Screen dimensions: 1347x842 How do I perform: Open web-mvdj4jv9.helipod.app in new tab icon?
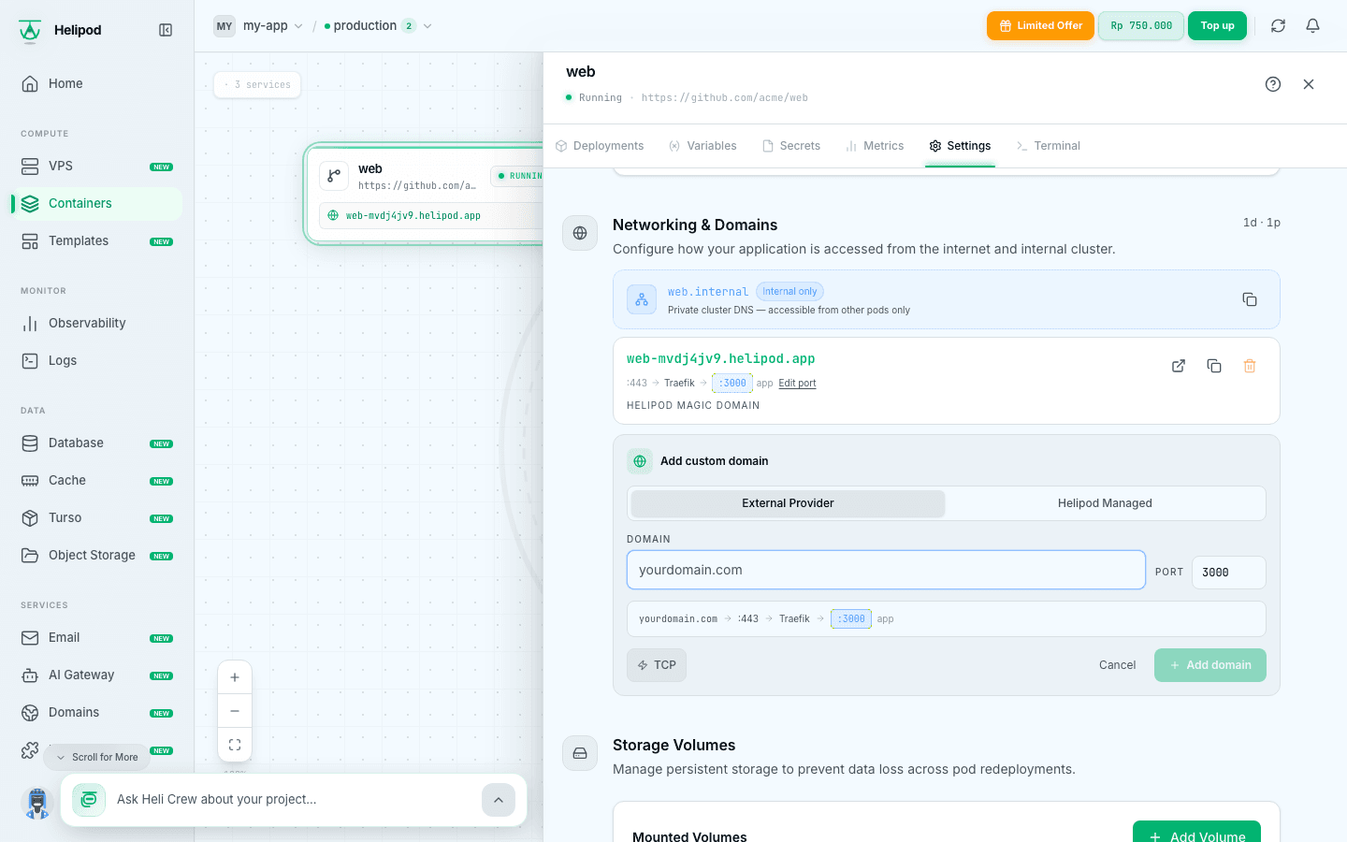pos(1179,366)
